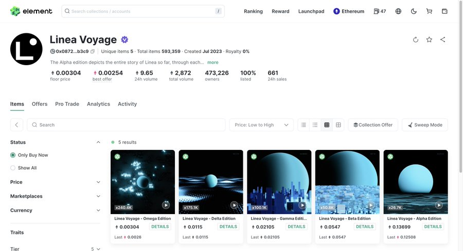Star the collection as favorite
The width and height of the screenshot is (463, 251).
[429, 40]
